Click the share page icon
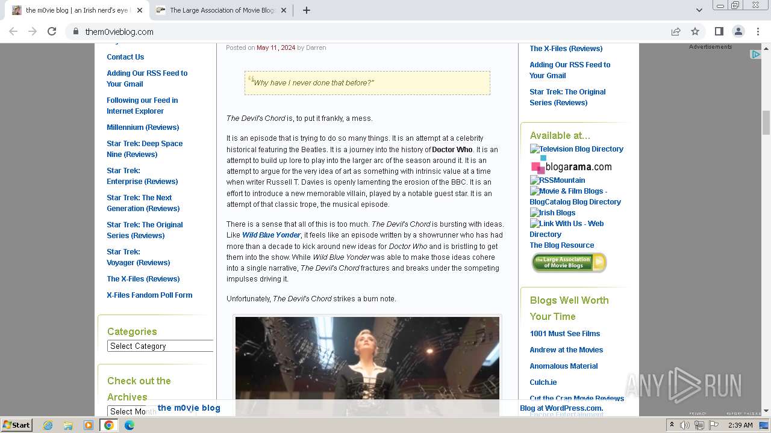Screen dimensions: 771x433 (676, 31)
